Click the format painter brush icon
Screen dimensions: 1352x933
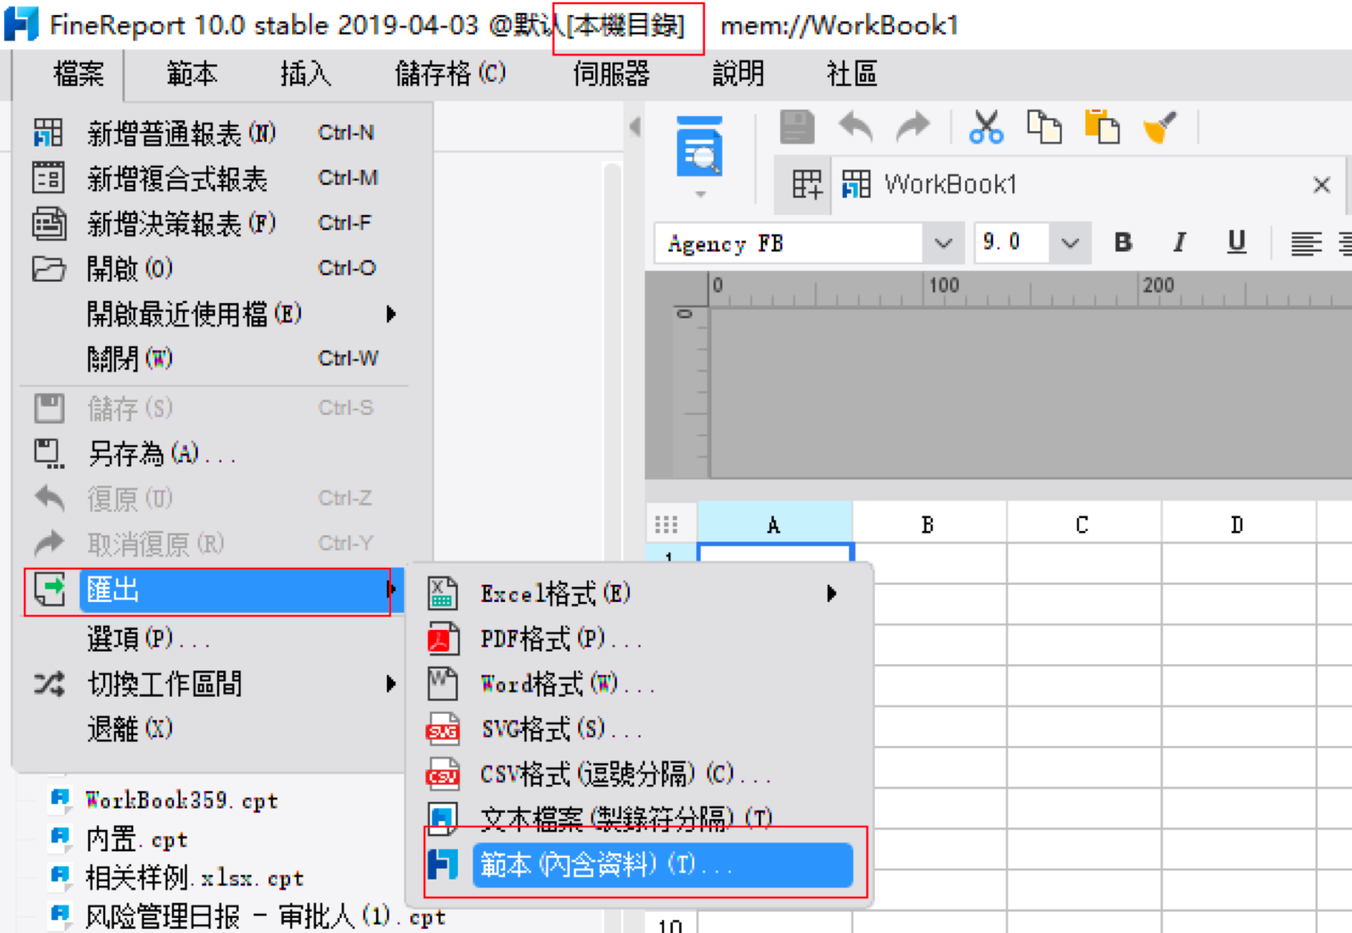[x=1160, y=127]
